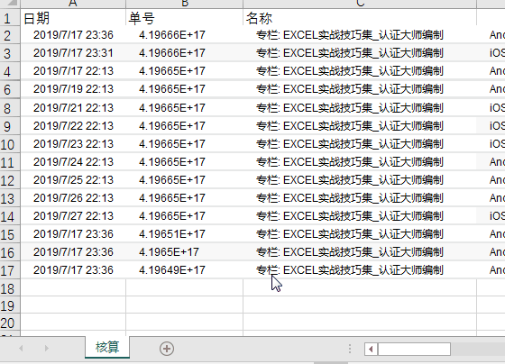Click the select-all corner triangle
The height and width of the screenshot is (364, 505).
pyautogui.click(x=10, y=4)
